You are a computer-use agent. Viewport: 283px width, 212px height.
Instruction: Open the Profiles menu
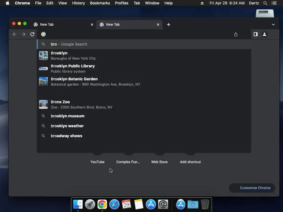[122, 3]
